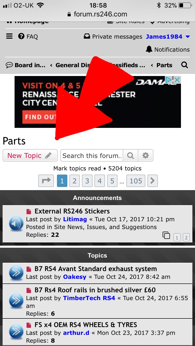The width and height of the screenshot is (195, 346).
Task: View Oakesy's user profile
Action: [75, 277]
